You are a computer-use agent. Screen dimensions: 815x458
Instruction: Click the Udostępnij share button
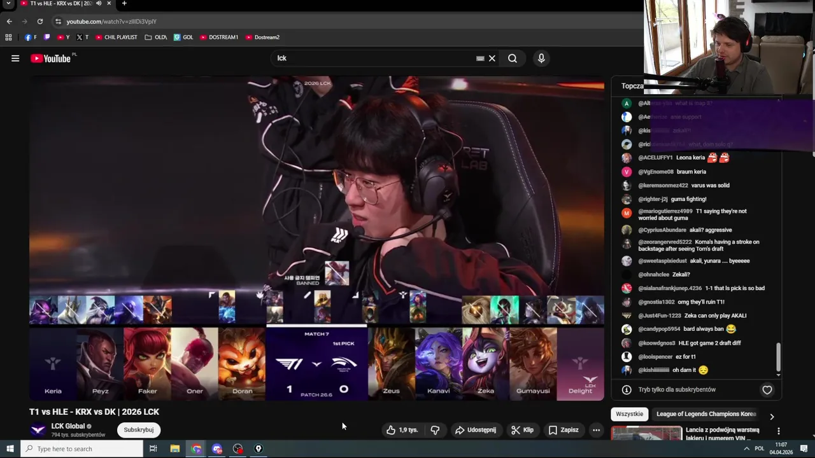coord(476,430)
